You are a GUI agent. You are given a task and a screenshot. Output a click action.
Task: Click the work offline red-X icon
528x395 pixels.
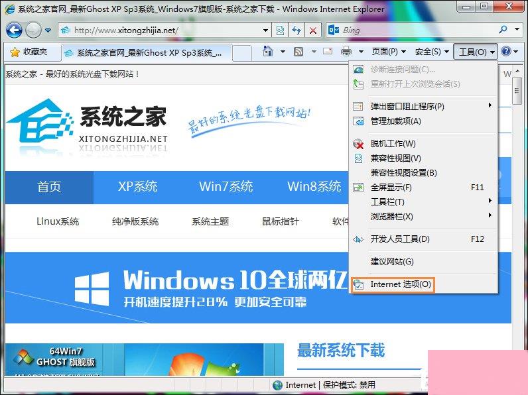358,144
